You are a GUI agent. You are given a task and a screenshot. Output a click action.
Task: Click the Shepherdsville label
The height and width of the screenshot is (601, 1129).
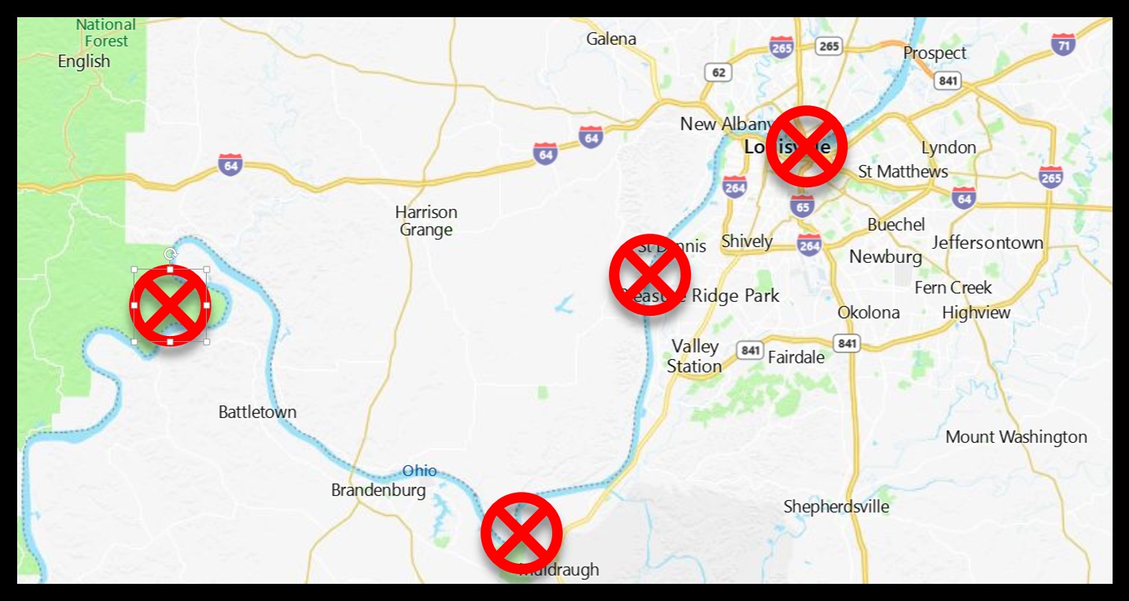[x=836, y=507]
